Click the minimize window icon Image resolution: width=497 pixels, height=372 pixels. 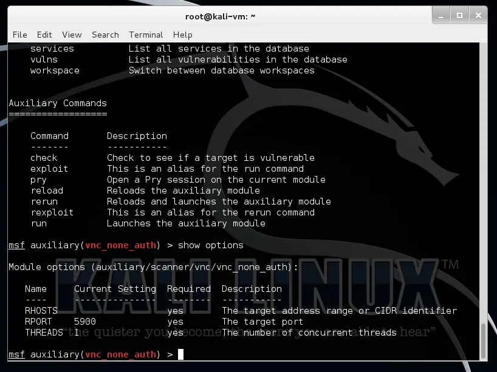441,15
